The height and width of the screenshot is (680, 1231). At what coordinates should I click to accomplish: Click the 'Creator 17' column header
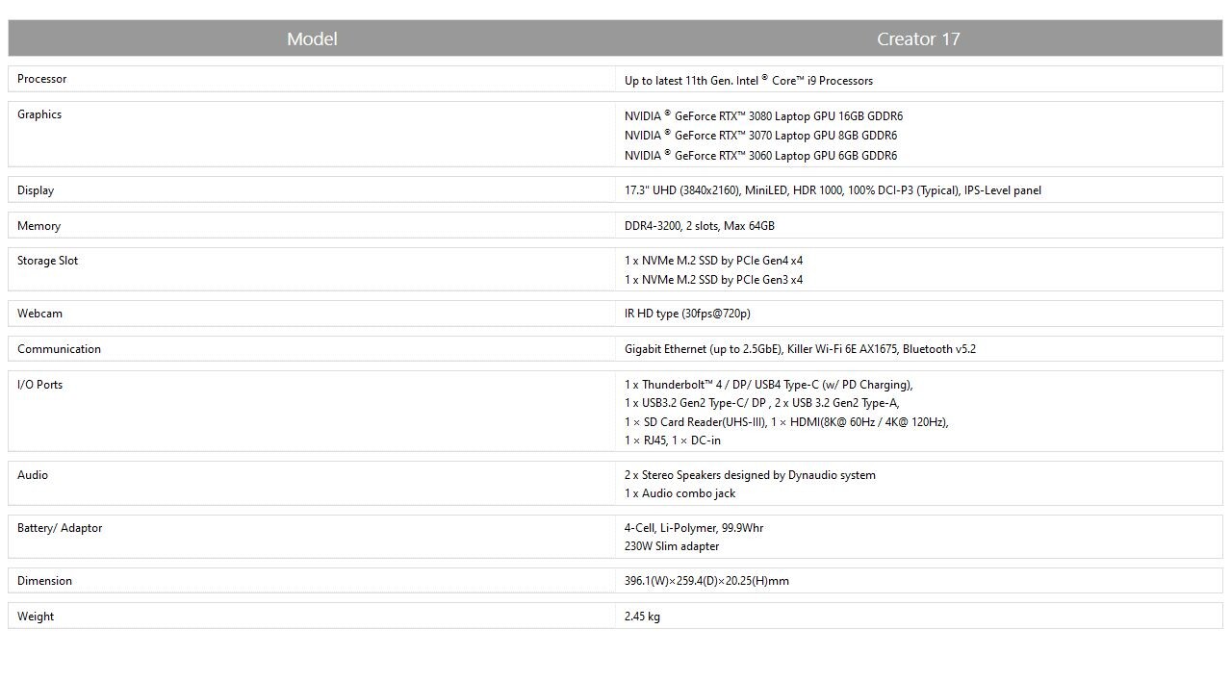click(x=918, y=38)
